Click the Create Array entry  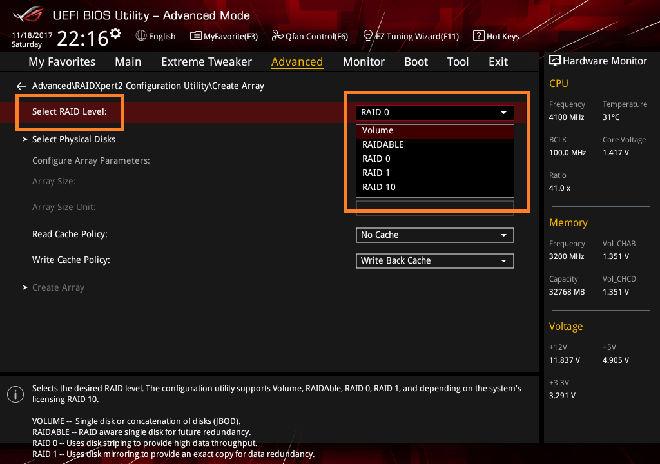(58, 287)
